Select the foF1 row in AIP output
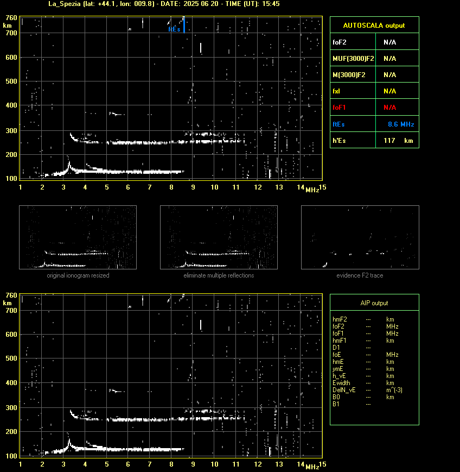The width and height of the screenshot is (460, 472). (367, 333)
